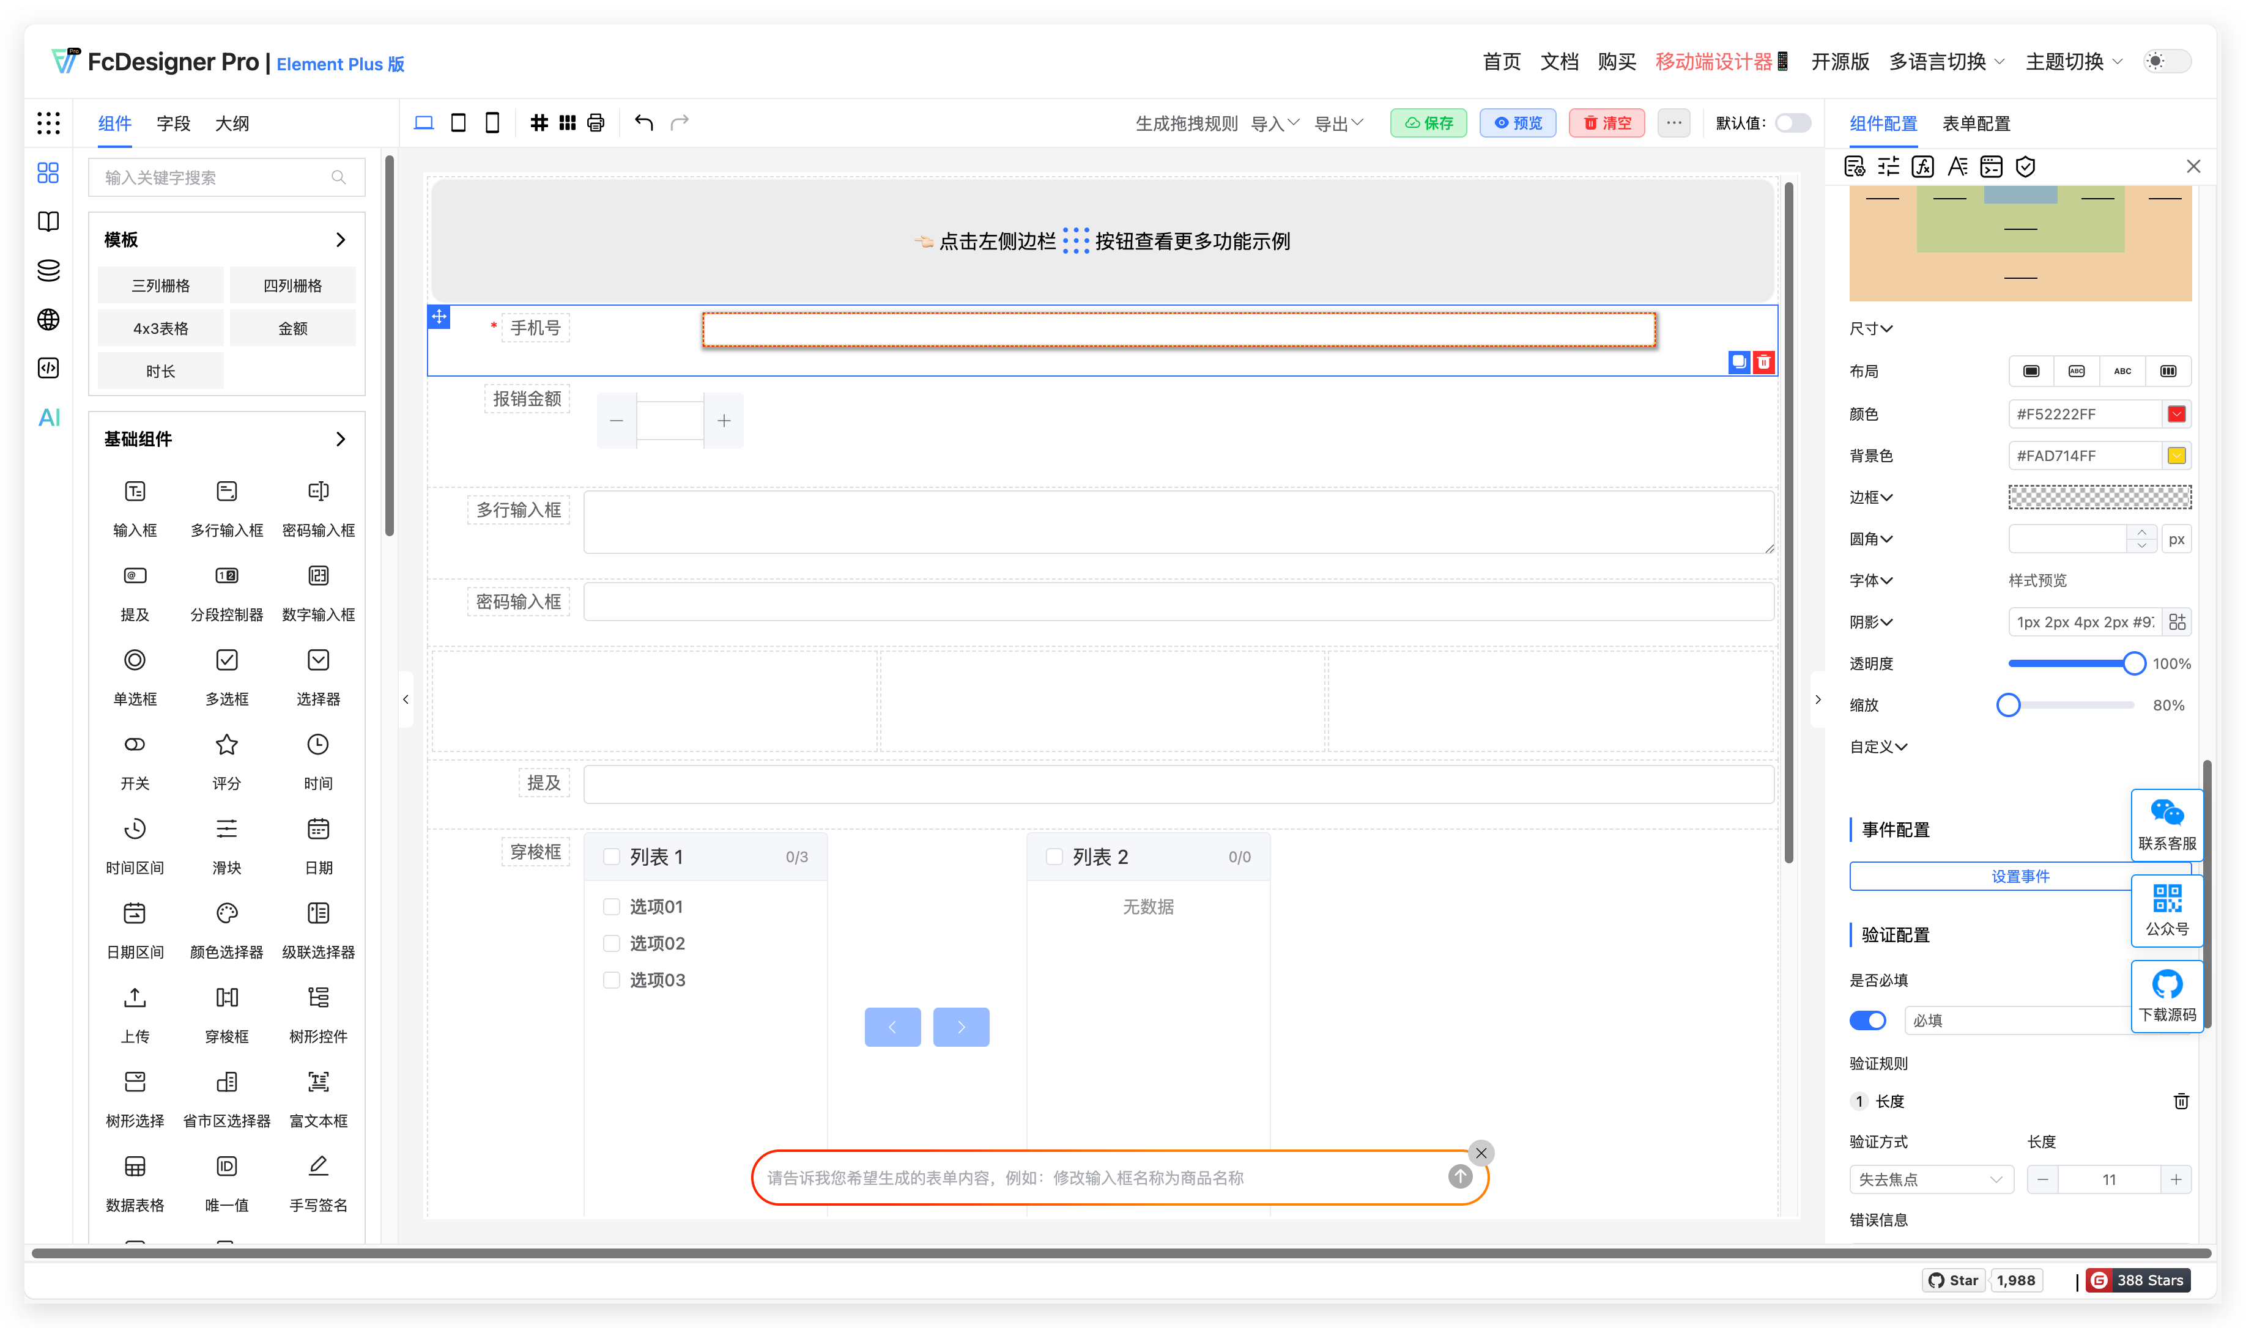Open the validation shield panel icon
Image resolution: width=2246 pixels, height=1328 pixels.
(2026, 166)
